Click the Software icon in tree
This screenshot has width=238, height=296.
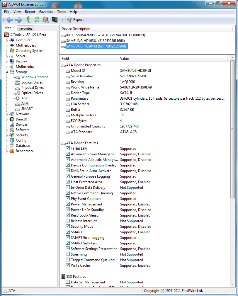click(x=12, y=130)
